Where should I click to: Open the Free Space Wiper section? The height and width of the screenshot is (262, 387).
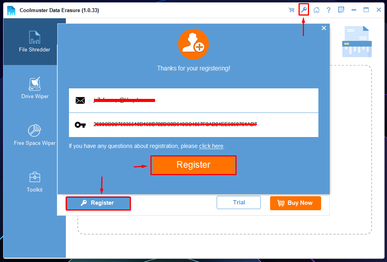click(x=35, y=135)
